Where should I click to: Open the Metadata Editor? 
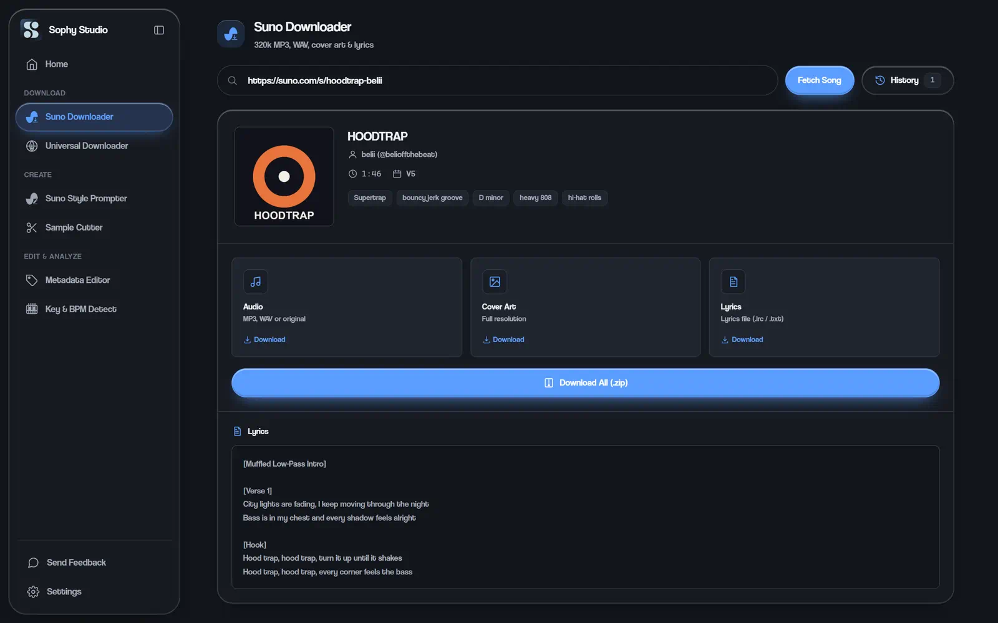coord(94,280)
